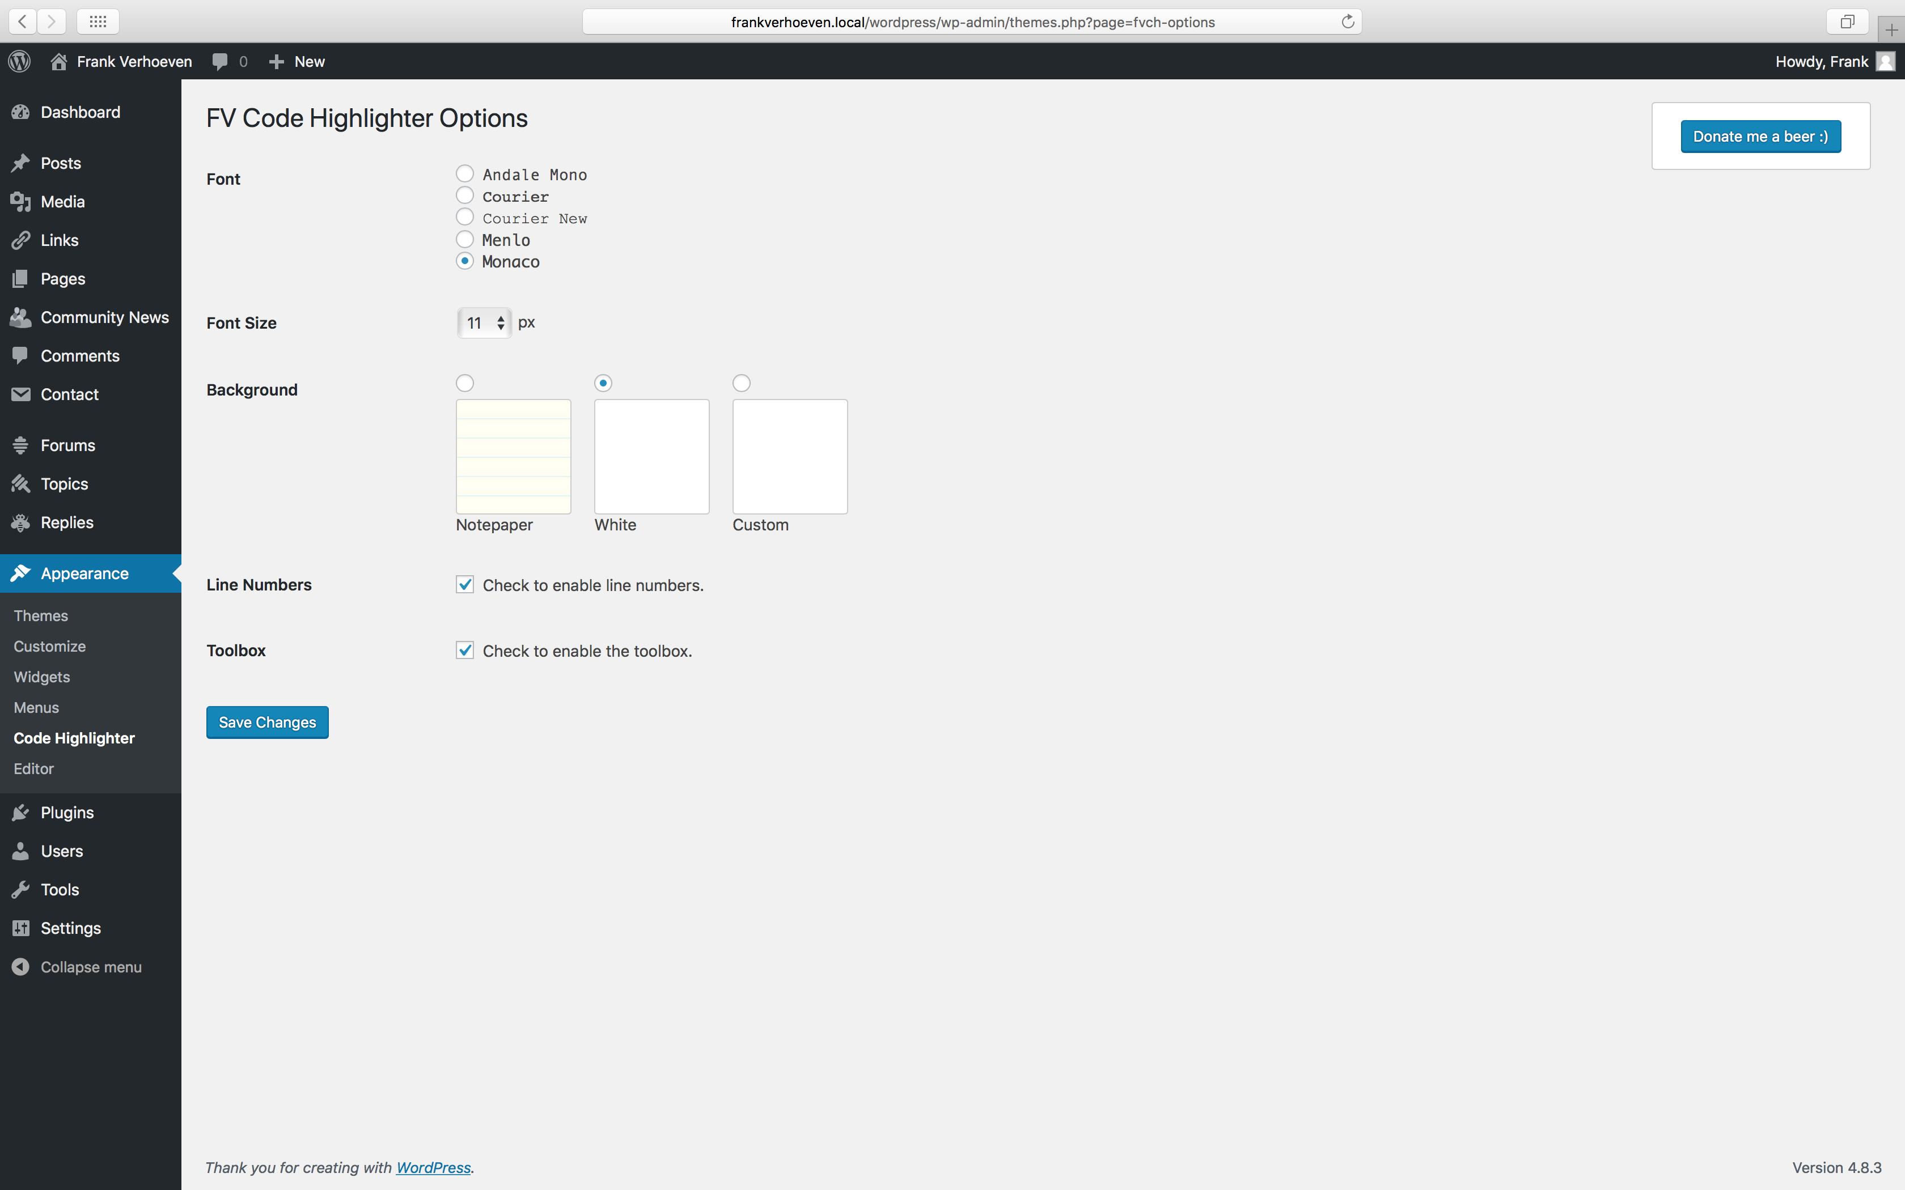This screenshot has width=1905, height=1190.
Task: Click the Media library icon
Action: click(20, 202)
